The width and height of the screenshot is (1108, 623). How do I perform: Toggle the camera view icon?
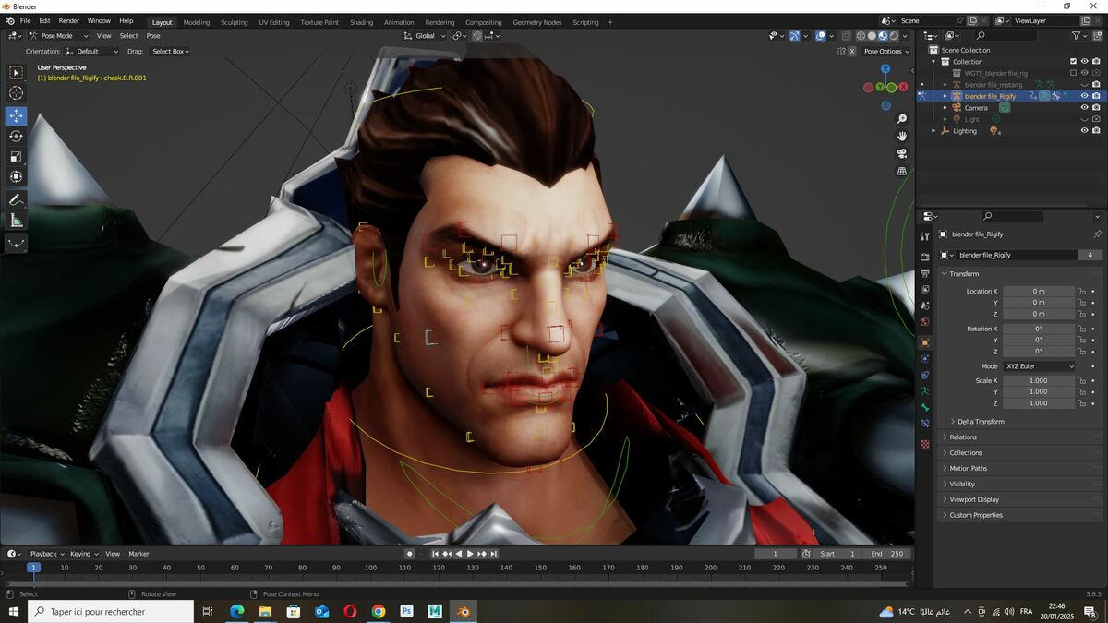(902, 153)
